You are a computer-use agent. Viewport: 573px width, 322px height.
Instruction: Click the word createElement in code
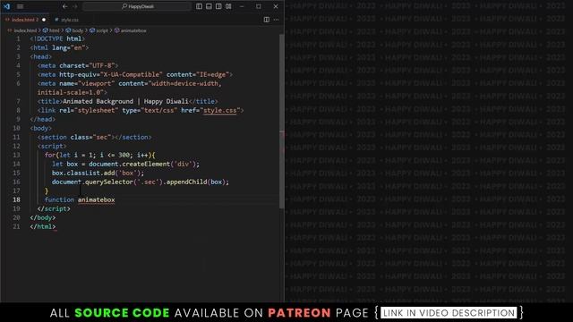point(146,164)
